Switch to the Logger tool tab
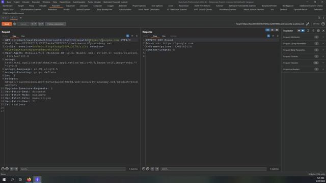This screenshot has width=326, height=183. (111, 6)
